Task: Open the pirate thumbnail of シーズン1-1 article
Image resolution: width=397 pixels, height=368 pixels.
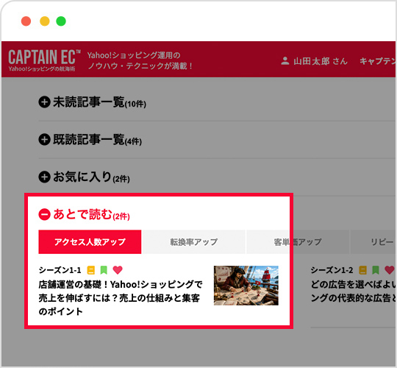Action: tap(246, 286)
